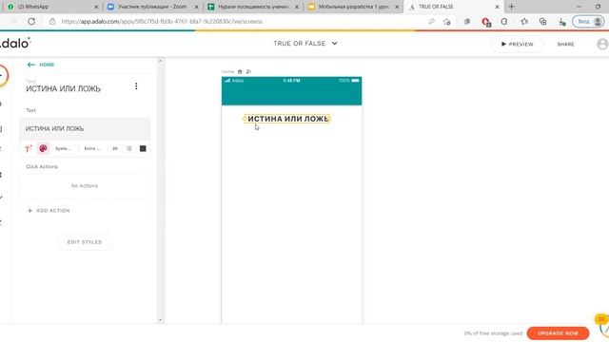The height and width of the screenshot is (342, 609).
Task: Open the three-dot menu beside the text title
Action: (x=136, y=86)
